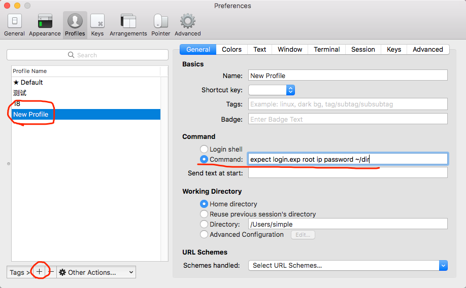Open the Other Actions menu
The image size is (466, 288).
click(x=96, y=272)
